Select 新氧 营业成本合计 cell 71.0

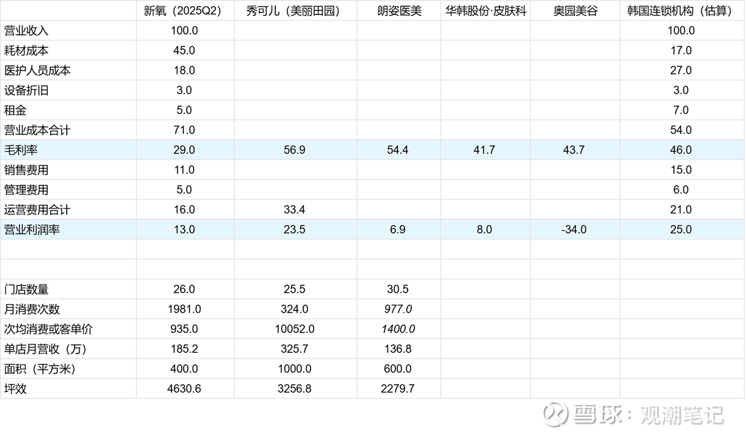pyautogui.click(x=184, y=130)
